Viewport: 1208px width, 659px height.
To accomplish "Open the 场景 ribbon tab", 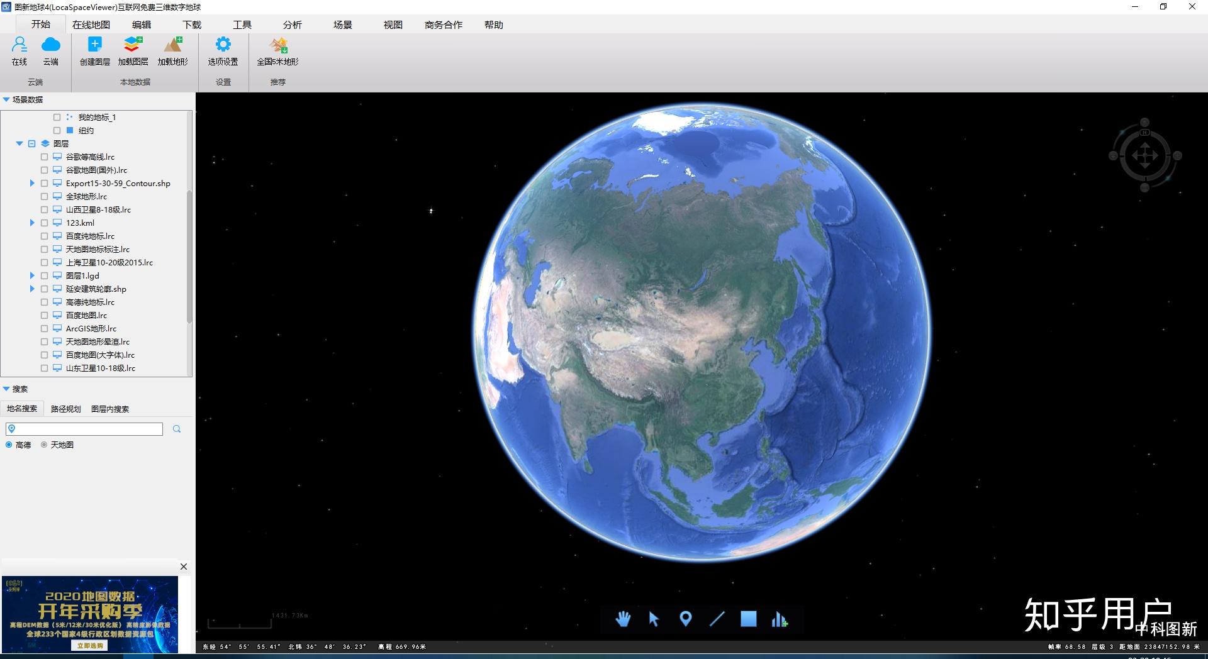I will coord(343,25).
